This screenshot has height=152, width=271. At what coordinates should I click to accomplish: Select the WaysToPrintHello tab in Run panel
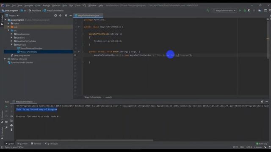pyautogui.click(x=24, y=102)
